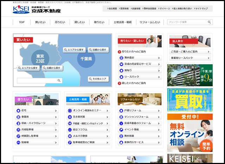The height and width of the screenshot is (164, 225).
Task: Click the map search box magnifier icon
Action: 59,80
